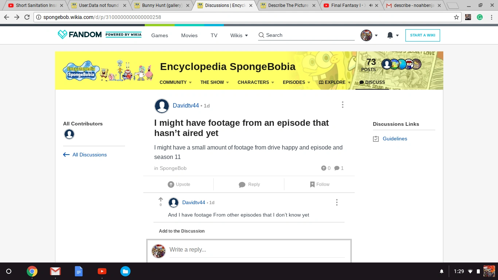
Task: Expand the Wikis dropdown
Action: click(239, 35)
